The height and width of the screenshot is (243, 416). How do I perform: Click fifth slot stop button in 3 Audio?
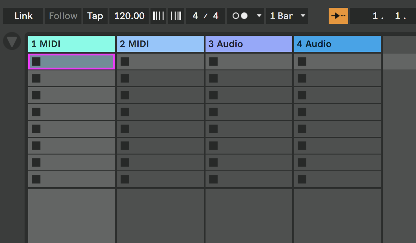(214, 129)
